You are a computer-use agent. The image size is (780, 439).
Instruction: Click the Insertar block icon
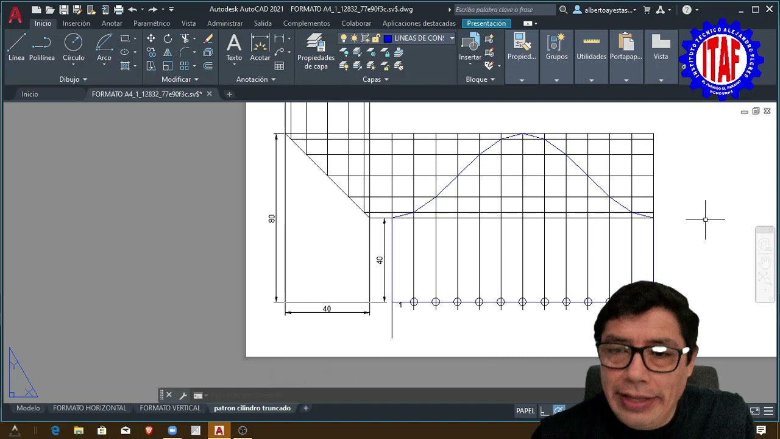click(x=470, y=48)
